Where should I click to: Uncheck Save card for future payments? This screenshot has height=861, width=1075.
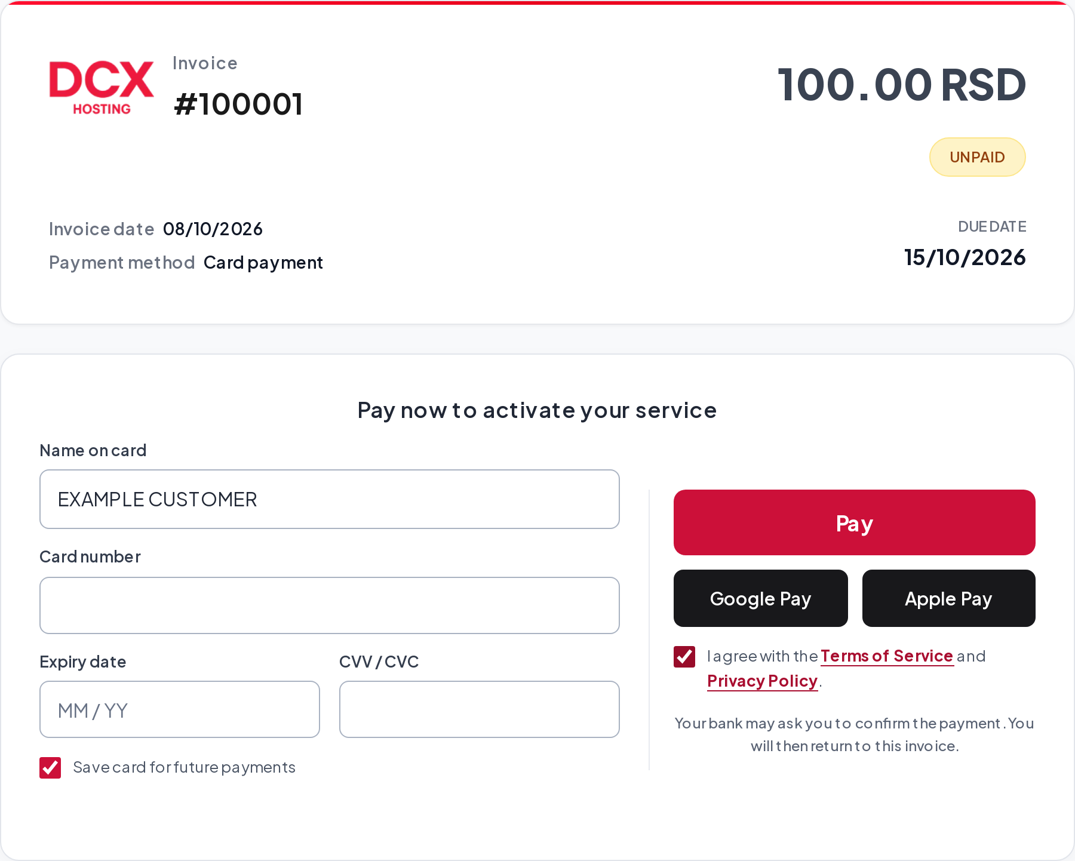[50, 768]
